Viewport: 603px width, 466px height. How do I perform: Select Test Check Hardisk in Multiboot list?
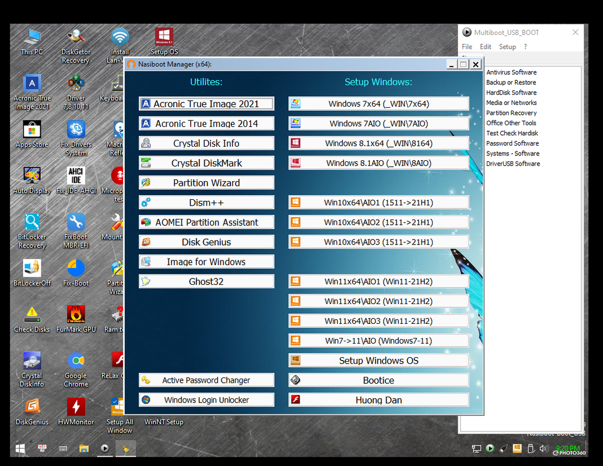[512, 133]
